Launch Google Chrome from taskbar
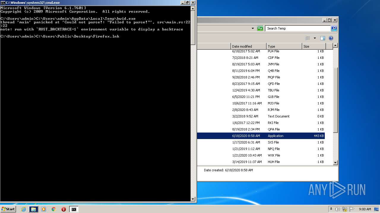The width and height of the screenshot is (380, 213). tap(54, 209)
